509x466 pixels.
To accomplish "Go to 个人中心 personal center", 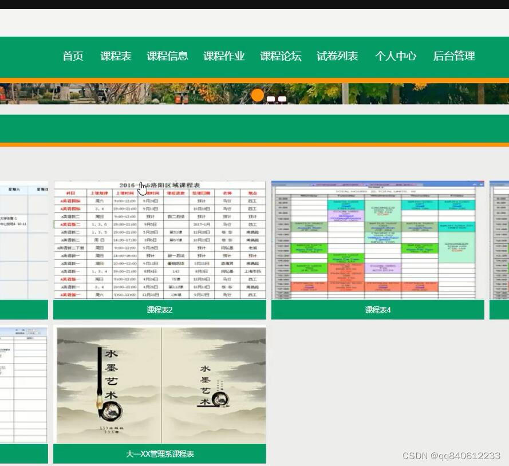I will 396,56.
